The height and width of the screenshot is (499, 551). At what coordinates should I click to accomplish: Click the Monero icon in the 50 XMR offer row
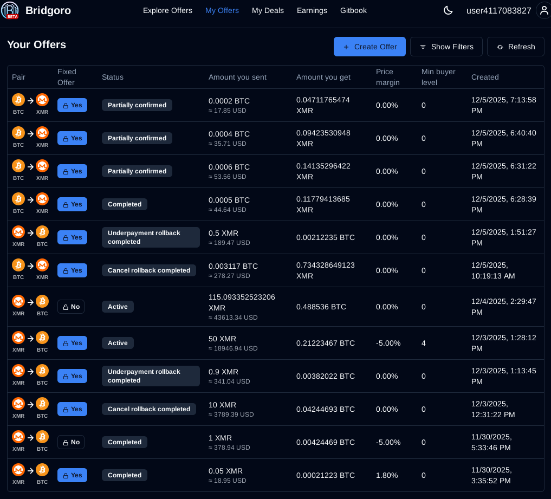point(18,338)
